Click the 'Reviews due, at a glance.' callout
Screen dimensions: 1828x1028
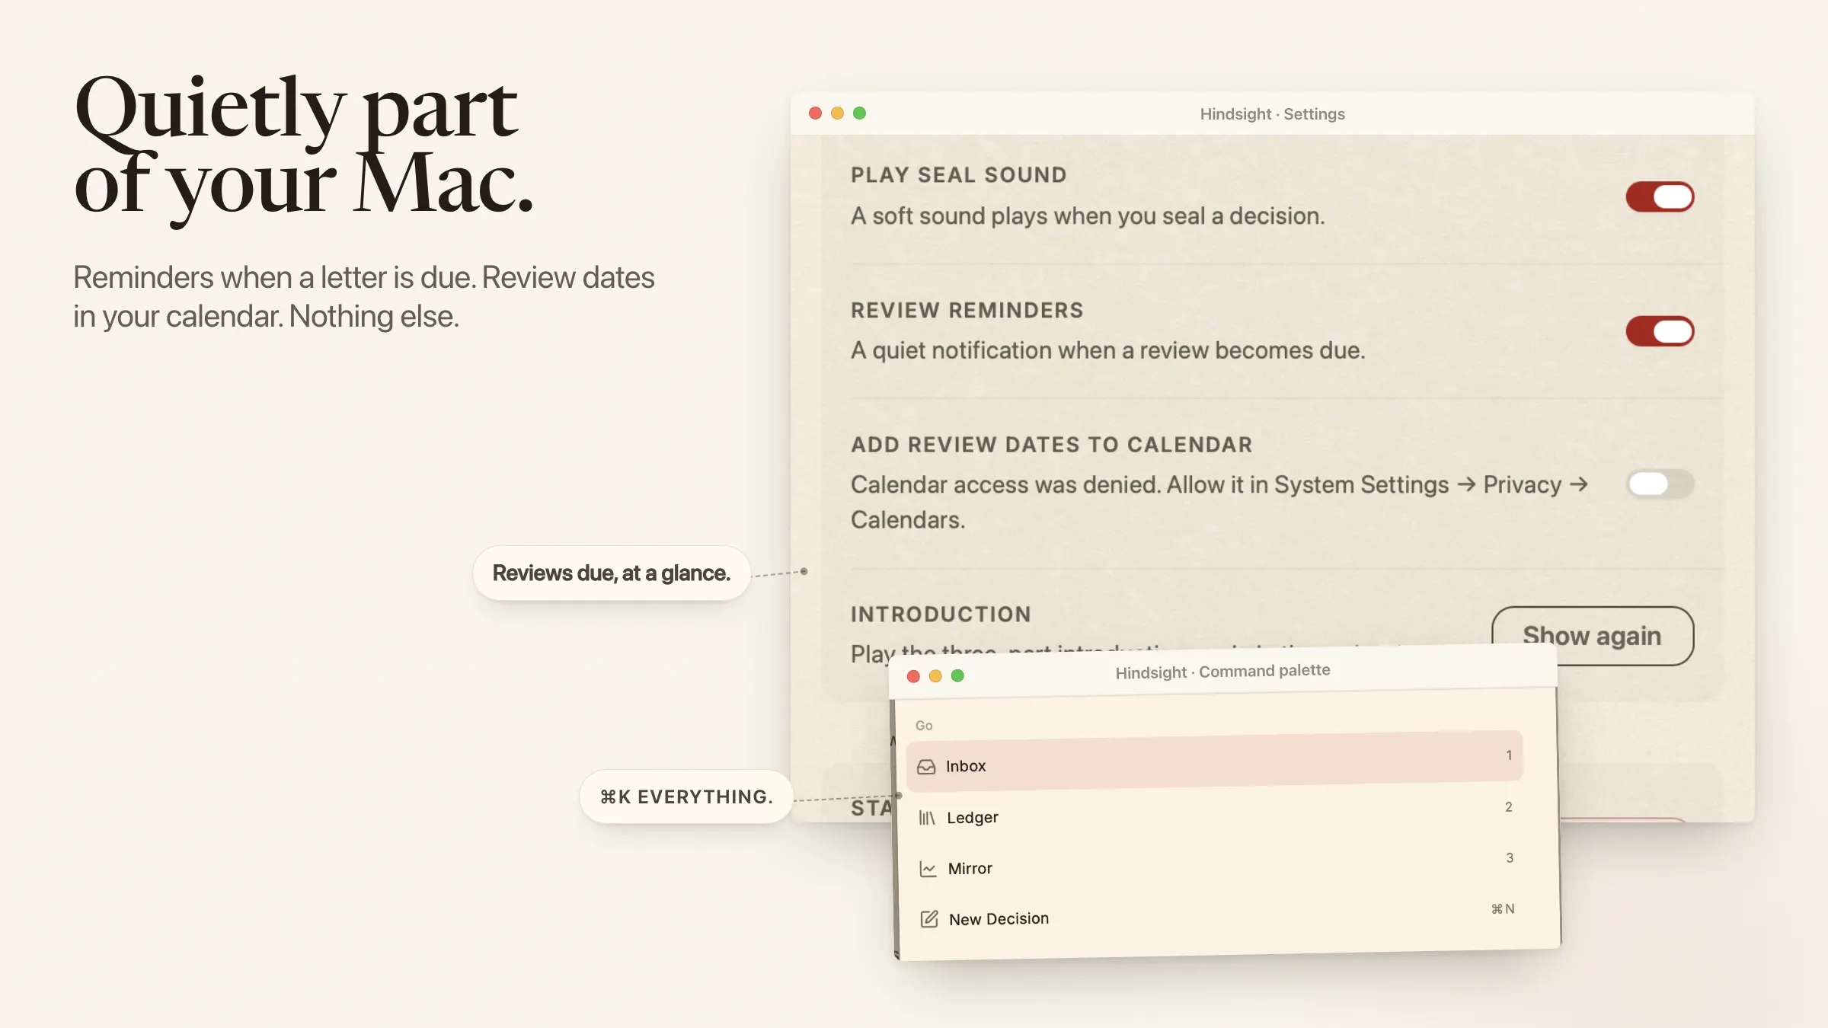click(x=612, y=573)
